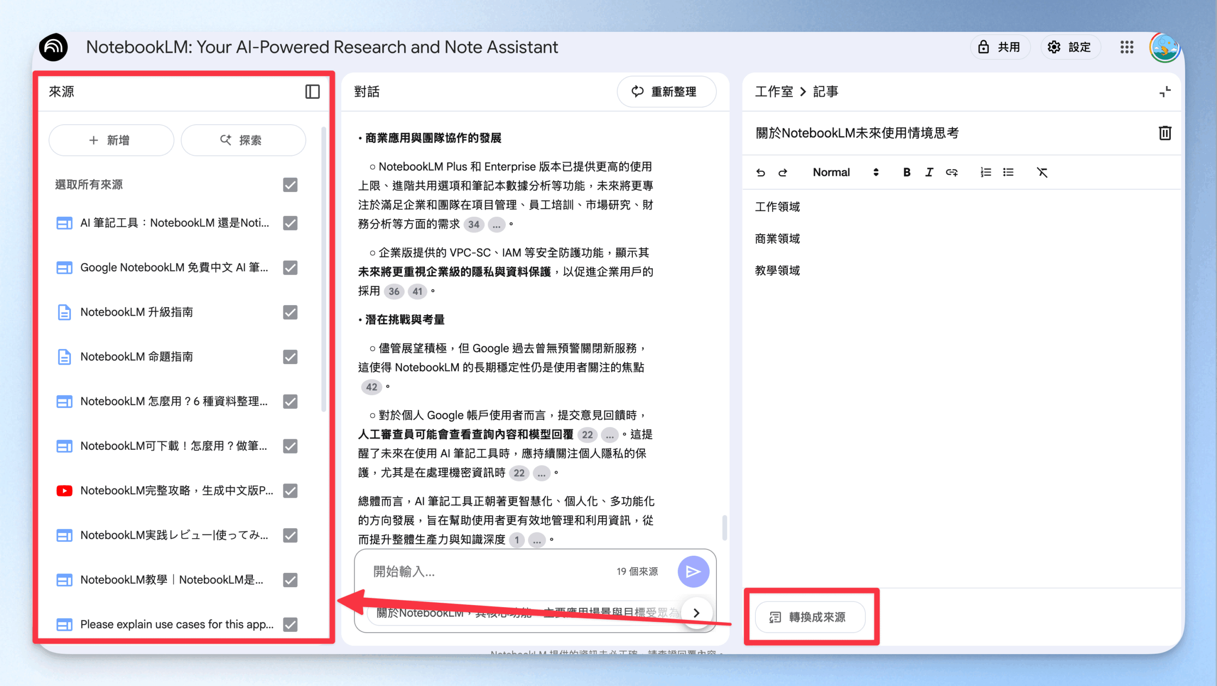Toggle the NotebookLM 命題指南 source checkbox
The image size is (1217, 686).
[x=290, y=357]
